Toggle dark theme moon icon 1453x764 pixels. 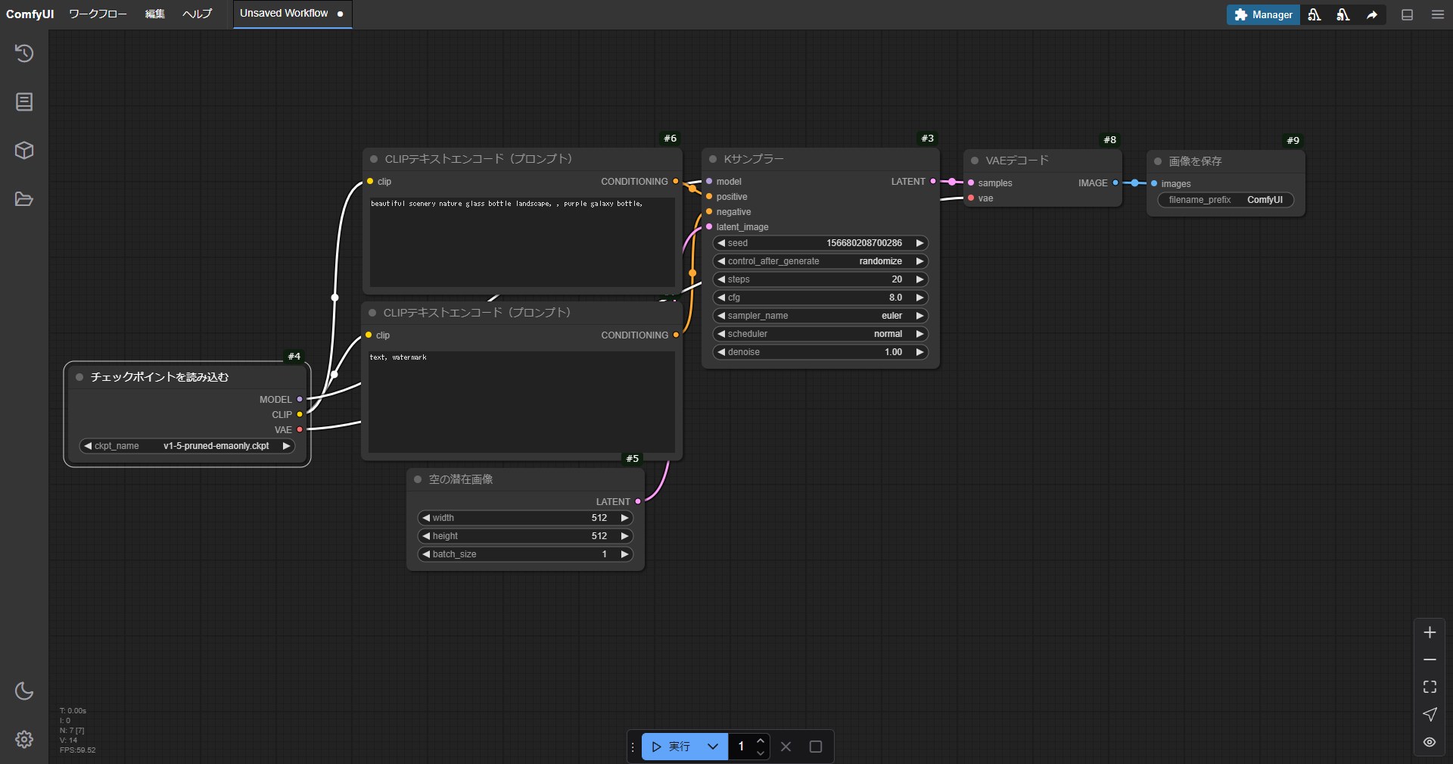click(24, 691)
